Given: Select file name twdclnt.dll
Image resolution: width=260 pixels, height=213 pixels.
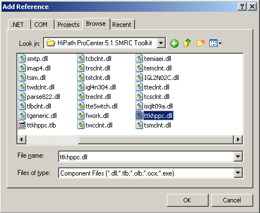Looking at the screenshot, I should (41, 87).
